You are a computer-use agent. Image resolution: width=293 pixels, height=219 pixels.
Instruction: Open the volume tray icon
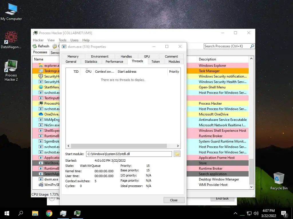click(256, 213)
